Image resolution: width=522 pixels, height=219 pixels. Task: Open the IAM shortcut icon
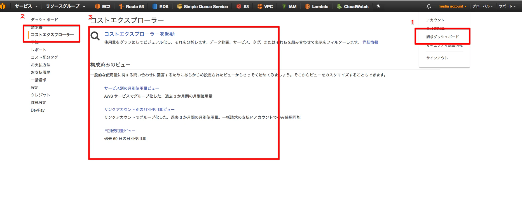[x=284, y=6]
